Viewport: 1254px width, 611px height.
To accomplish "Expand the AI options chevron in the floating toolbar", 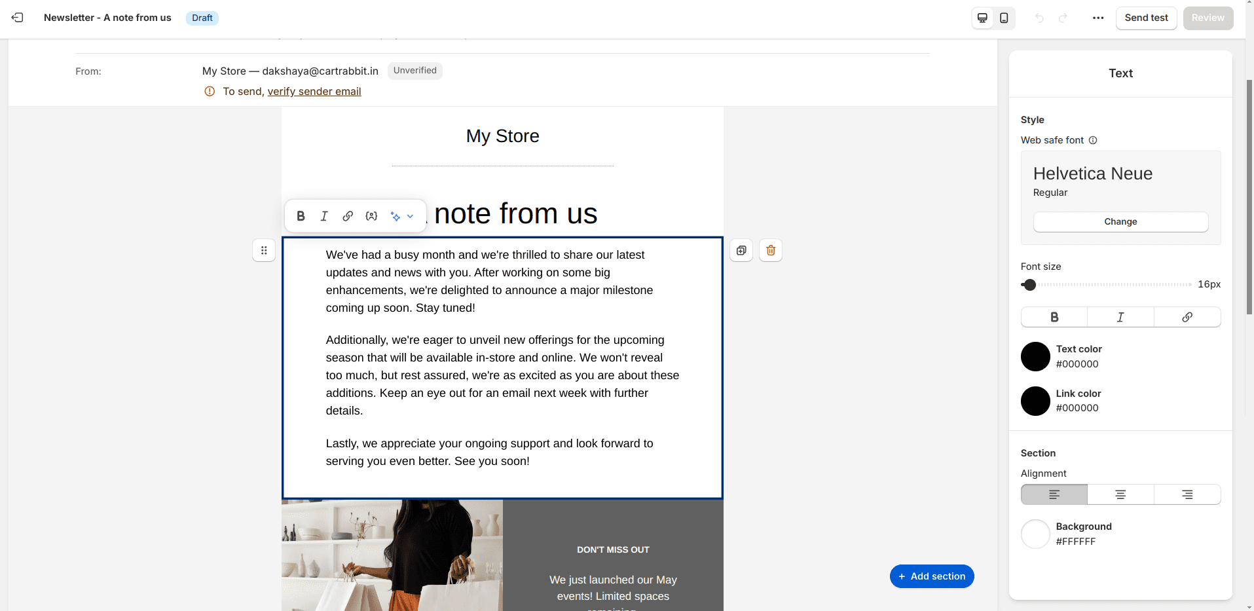I will pos(411,215).
